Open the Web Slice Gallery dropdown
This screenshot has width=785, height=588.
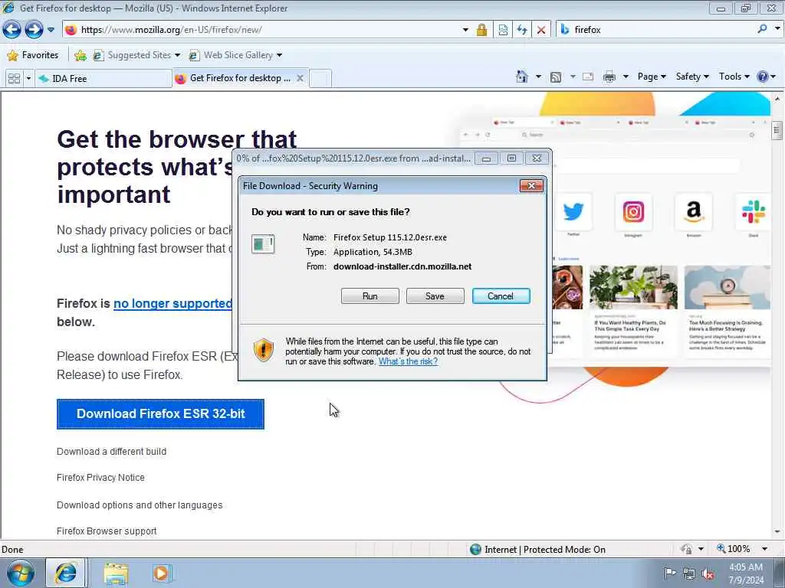(x=235, y=55)
